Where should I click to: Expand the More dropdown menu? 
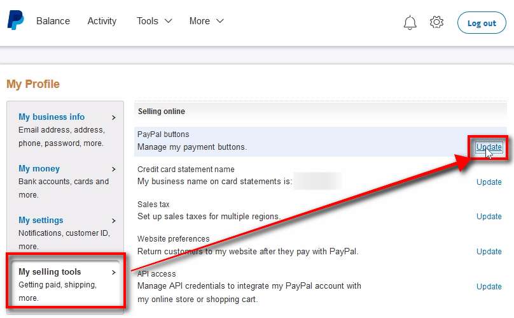206,21
